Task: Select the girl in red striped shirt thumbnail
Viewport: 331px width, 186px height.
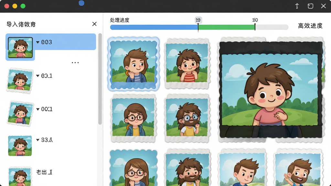Action: 187,64
